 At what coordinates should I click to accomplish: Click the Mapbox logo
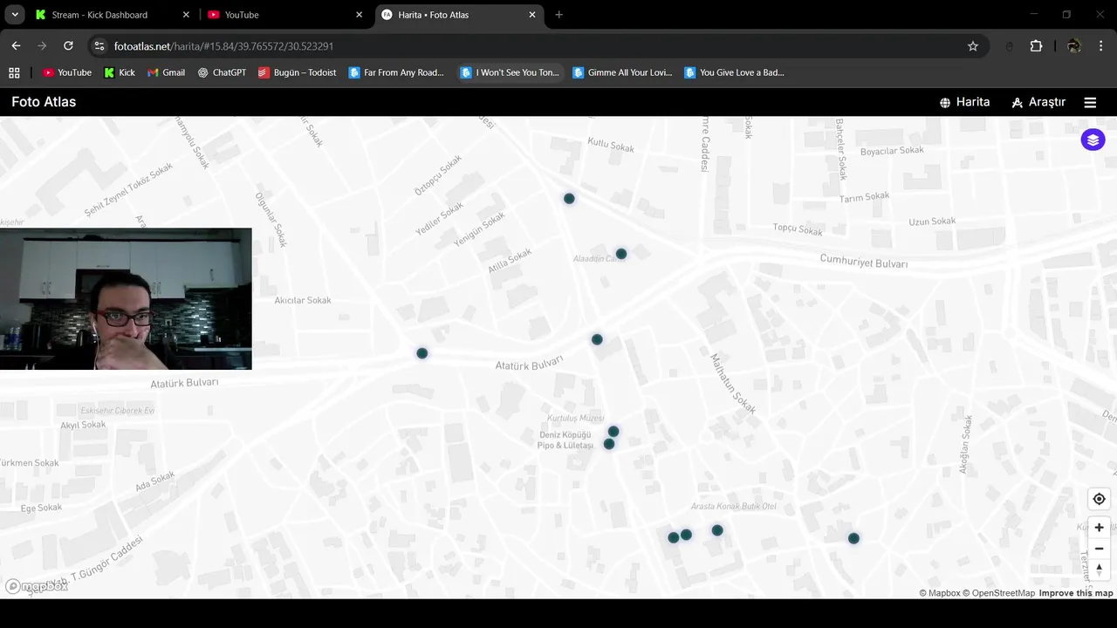tap(37, 587)
